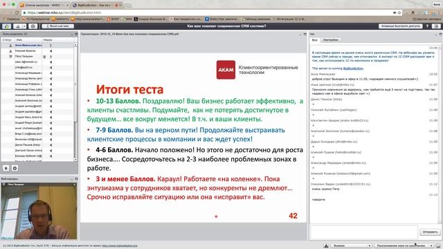Minimize the presentation panel

[x=300, y=34]
